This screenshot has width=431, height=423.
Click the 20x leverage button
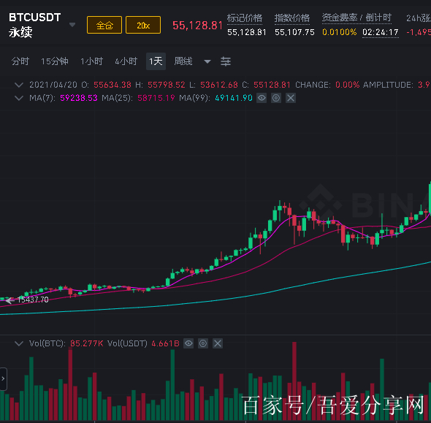pos(143,25)
